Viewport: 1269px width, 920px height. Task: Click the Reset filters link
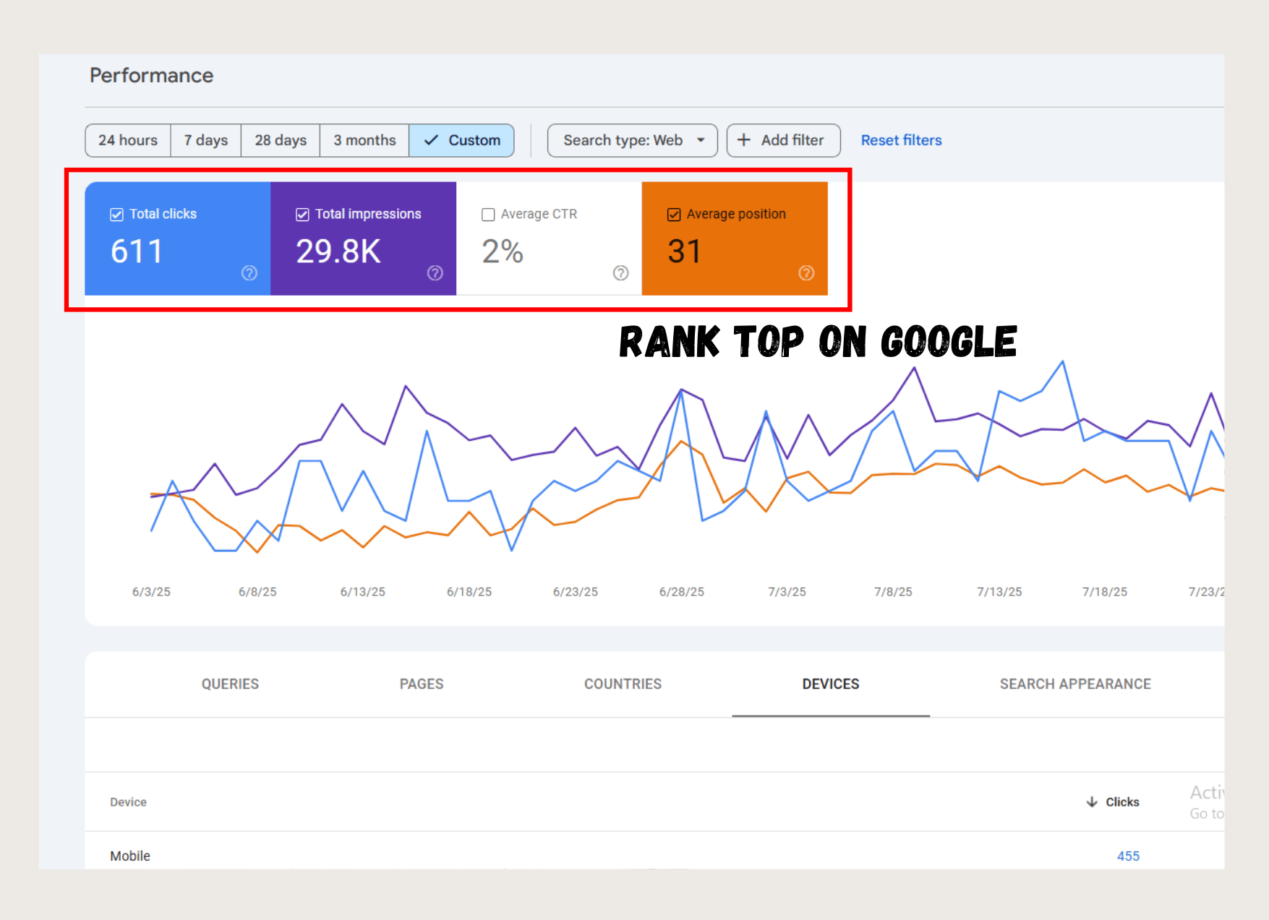pos(901,140)
